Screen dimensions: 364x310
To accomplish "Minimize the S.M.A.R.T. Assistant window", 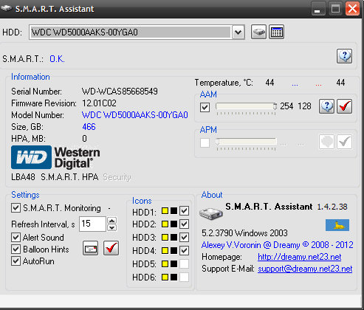I will pyautogui.click(x=317, y=9).
